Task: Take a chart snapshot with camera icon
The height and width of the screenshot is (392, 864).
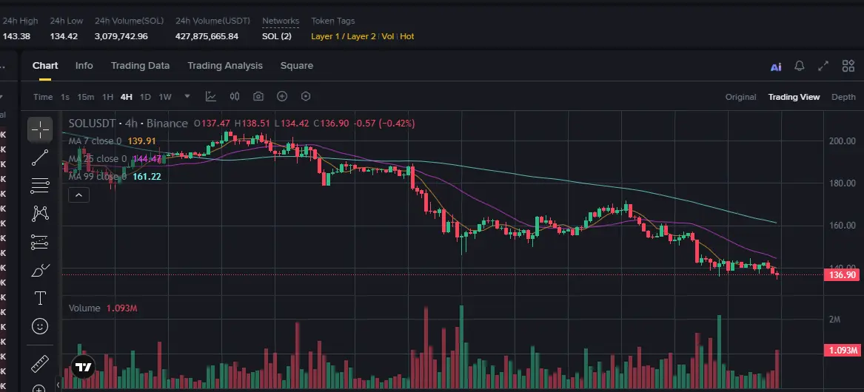Action: coord(258,96)
